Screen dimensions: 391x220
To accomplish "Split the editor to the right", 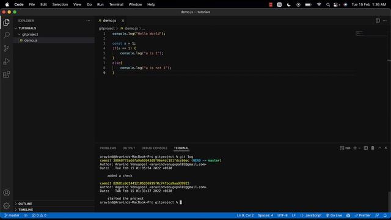I will click(378, 21).
